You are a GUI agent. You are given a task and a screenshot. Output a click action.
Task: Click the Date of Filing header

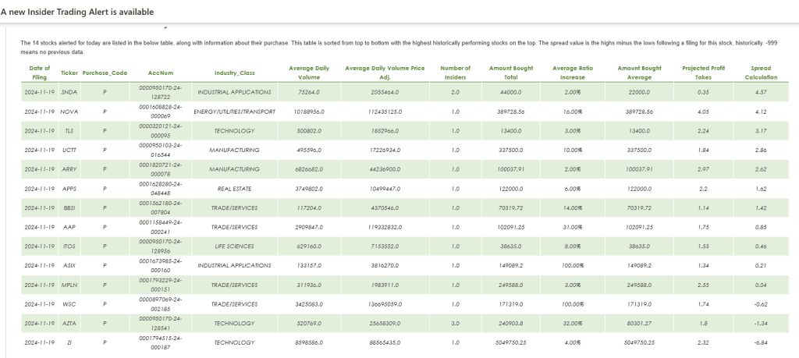pos(39,73)
